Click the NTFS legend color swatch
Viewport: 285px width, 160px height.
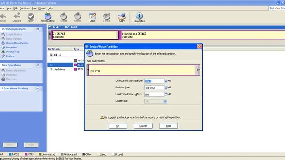26,154
